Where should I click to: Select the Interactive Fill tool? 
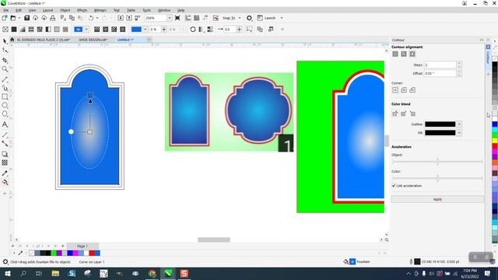tap(5, 182)
